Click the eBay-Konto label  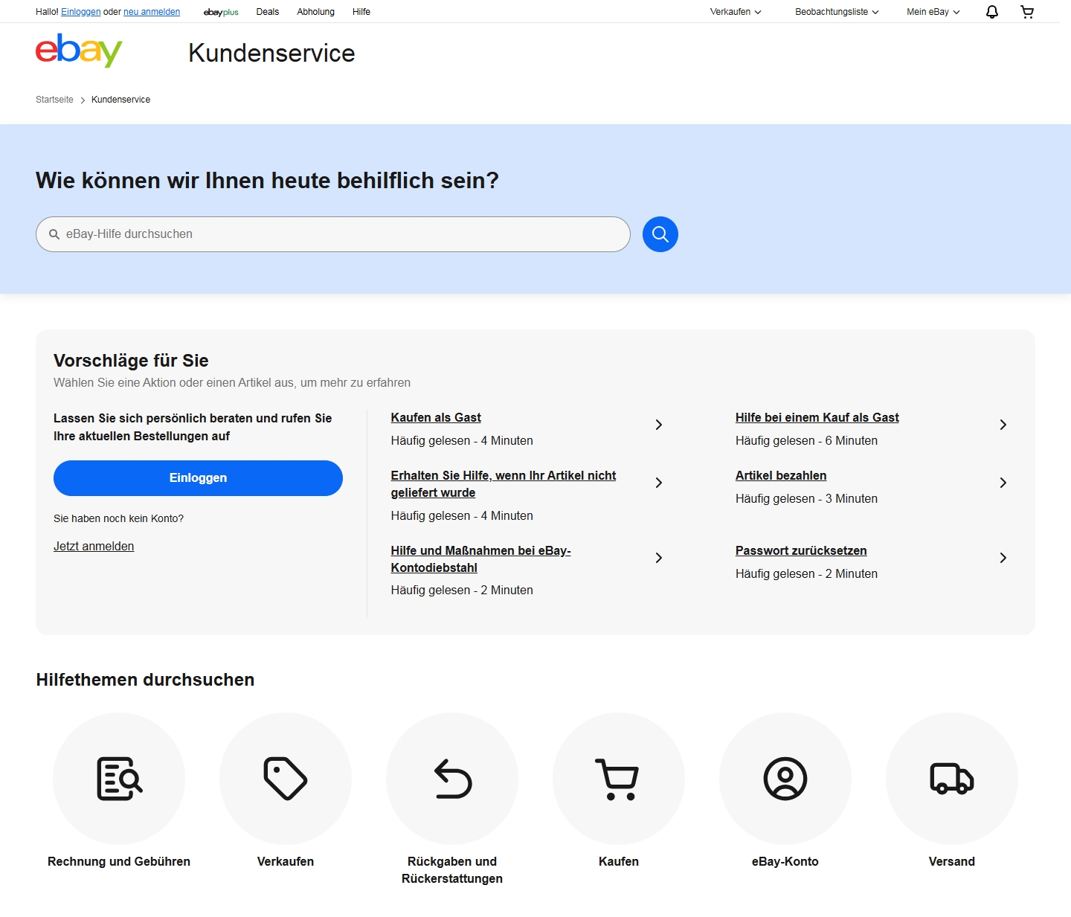coord(785,861)
